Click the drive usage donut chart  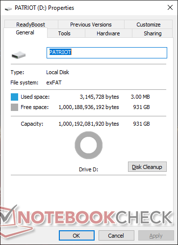tap(89, 145)
